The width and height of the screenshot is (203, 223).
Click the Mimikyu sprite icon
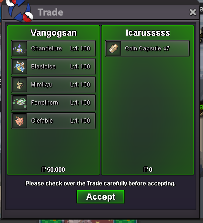[20, 85]
